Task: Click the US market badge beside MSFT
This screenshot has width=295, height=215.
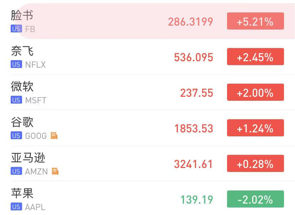Action: tap(16, 100)
